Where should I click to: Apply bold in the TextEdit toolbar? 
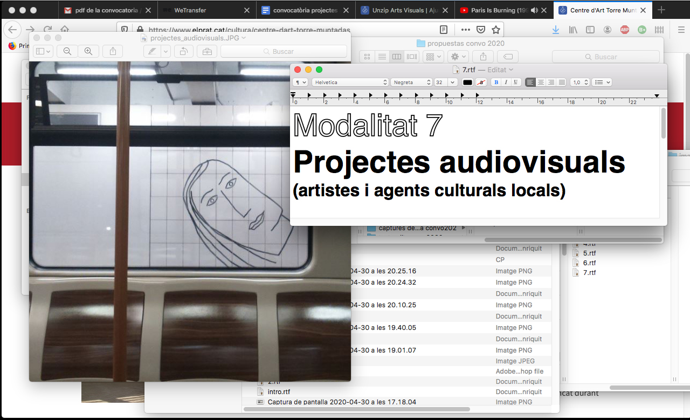point(496,82)
